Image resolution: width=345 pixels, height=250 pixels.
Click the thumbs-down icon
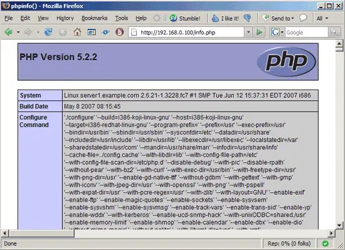[x=248, y=18]
